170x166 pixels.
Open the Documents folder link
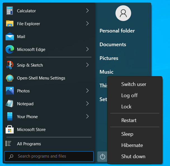coord(113,45)
